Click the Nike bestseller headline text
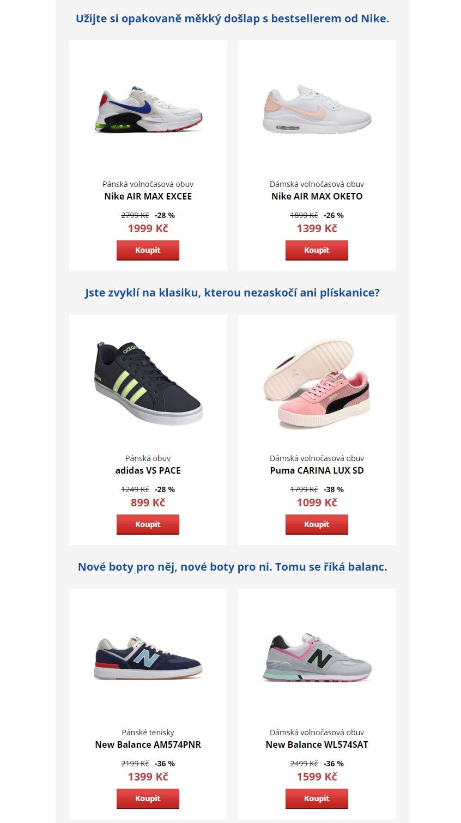 [x=233, y=19]
